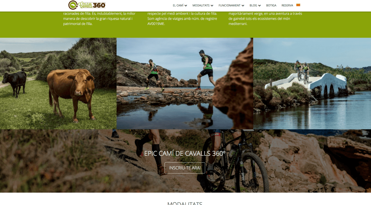Click the Modalitats menu label

click(201, 5)
